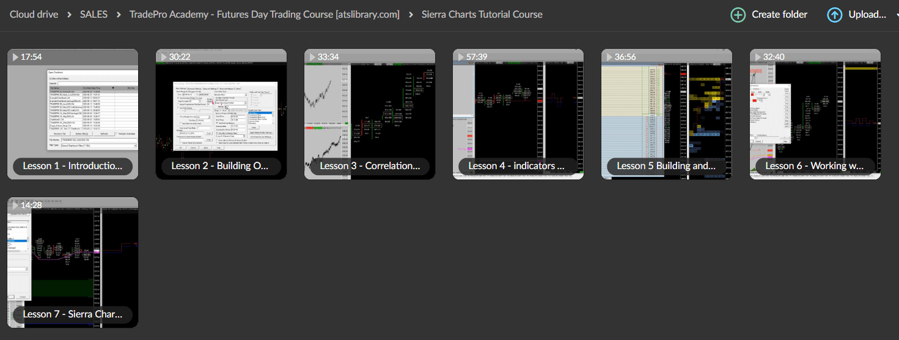
Task: Click breadcrumb chevron before Sierra Charts Tutorial
Action: pyautogui.click(x=411, y=14)
